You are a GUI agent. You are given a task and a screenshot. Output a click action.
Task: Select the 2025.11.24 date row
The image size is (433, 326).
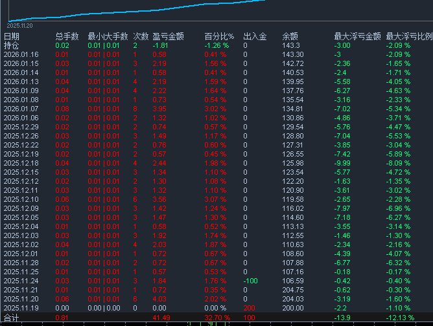pos(21,281)
